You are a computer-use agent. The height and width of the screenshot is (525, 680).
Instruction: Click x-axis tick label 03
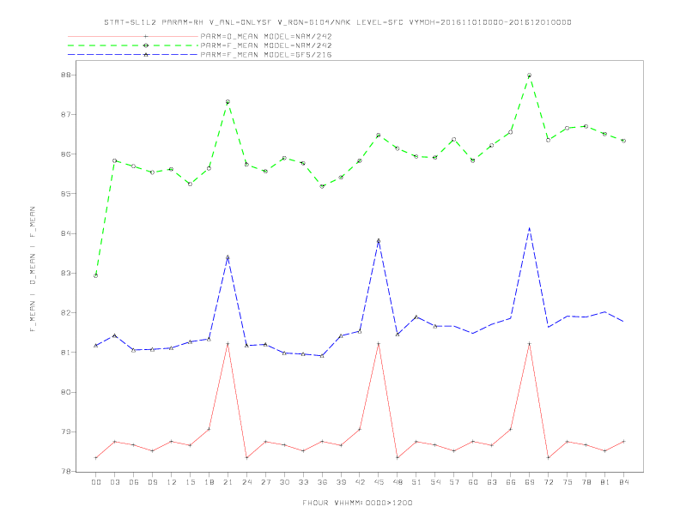(114, 482)
